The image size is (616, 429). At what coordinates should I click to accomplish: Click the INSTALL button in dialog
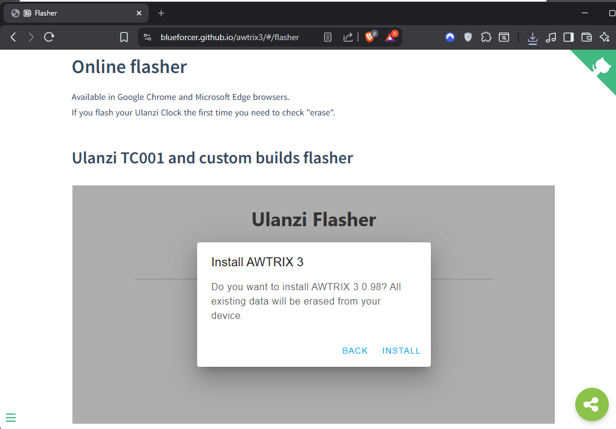[401, 351]
